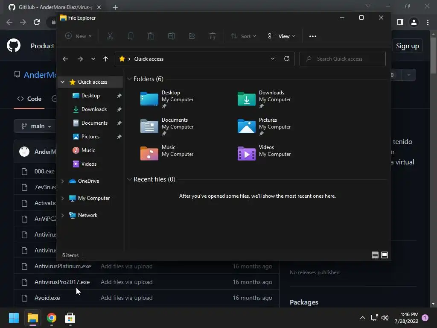Toggle Chrome side panel icon
This screenshot has width=437, height=328.
(x=400, y=22)
